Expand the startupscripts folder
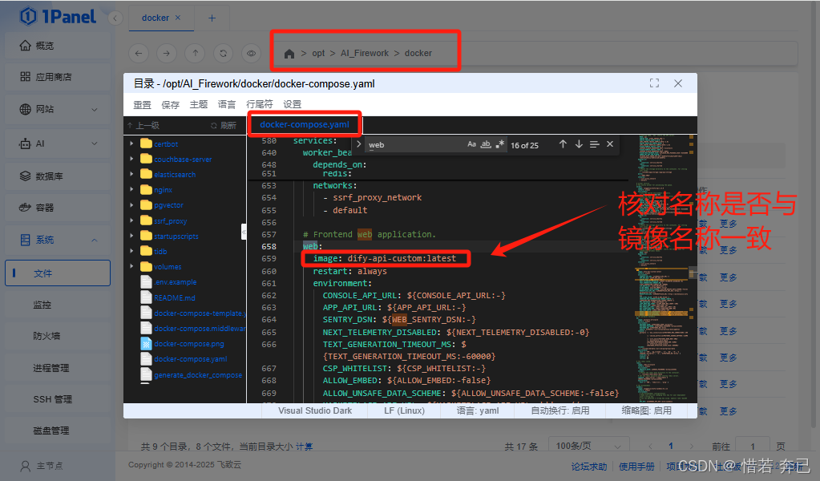820x481 pixels. click(x=131, y=236)
